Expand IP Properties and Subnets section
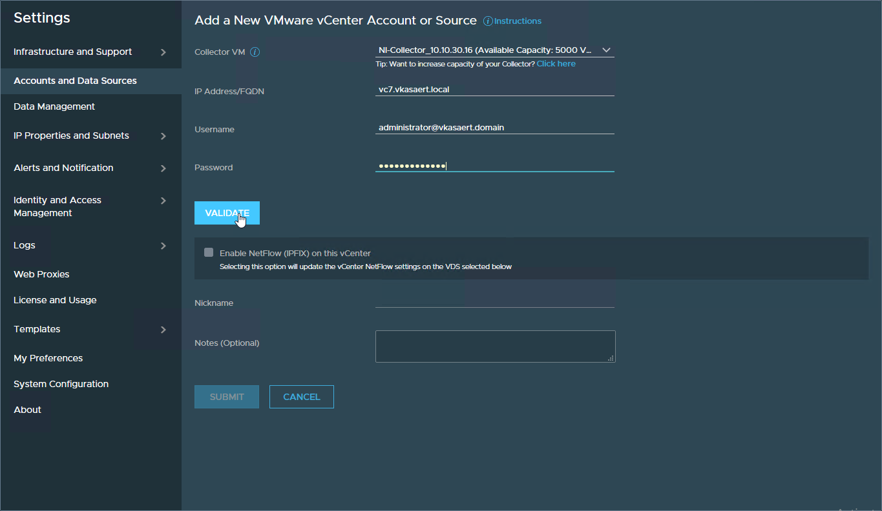This screenshot has height=511, width=882. pos(163,136)
